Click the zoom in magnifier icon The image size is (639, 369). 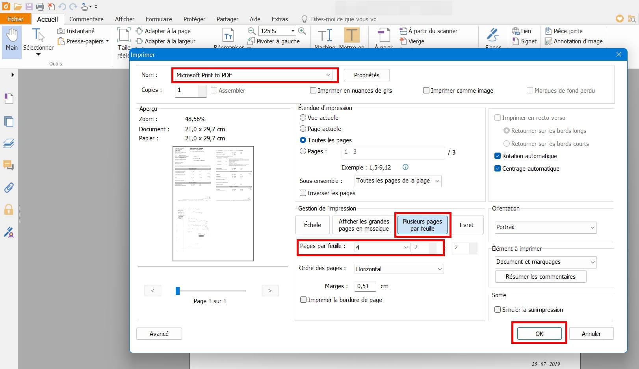pyautogui.click(x=302, y=31)
